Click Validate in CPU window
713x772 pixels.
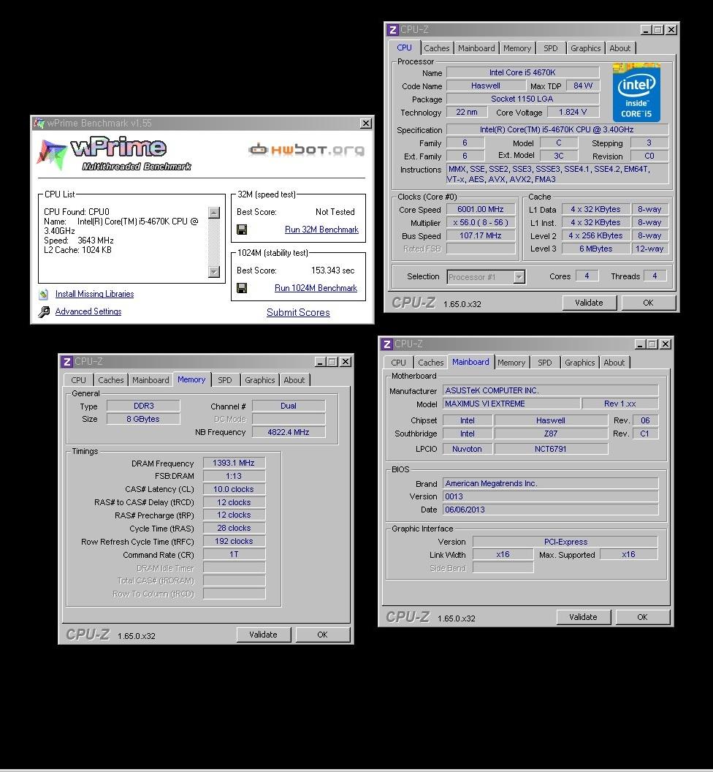pos(589,303)
